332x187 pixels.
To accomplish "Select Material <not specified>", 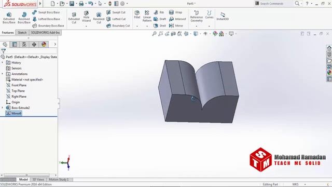I will pyautogui.click(x=24, y=79).
